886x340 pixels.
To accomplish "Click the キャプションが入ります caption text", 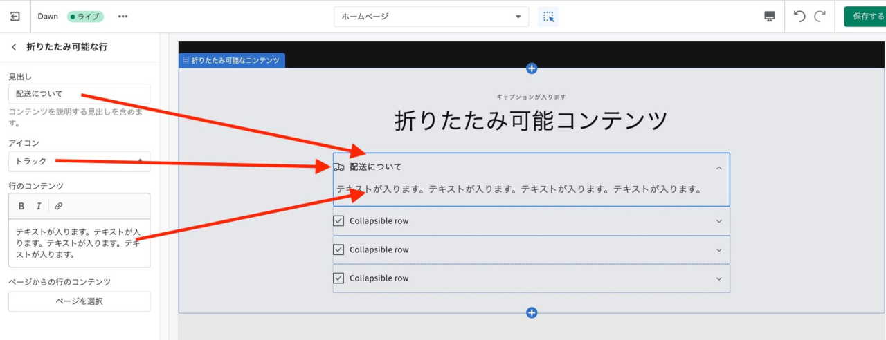I will click(x=531, y=97).
